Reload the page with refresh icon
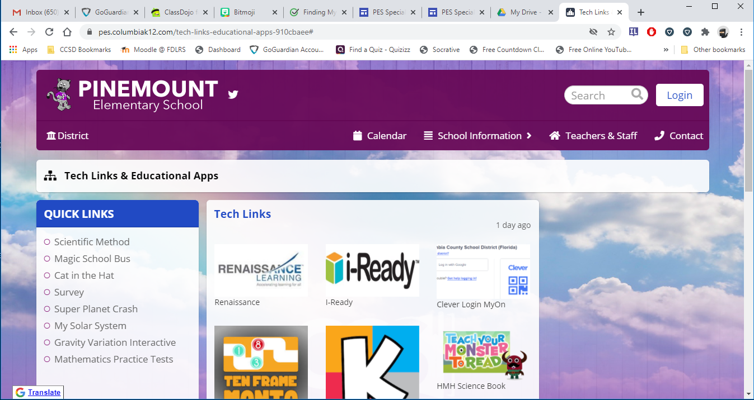This screenshot has width=754, height=400. [x=49, y=32]
